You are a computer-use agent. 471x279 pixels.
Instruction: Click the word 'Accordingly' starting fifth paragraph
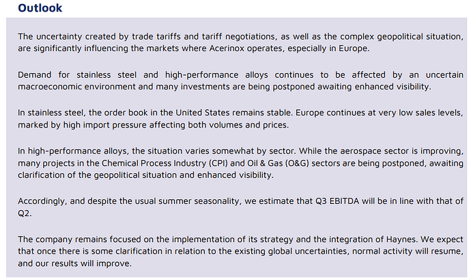[42, 201]
